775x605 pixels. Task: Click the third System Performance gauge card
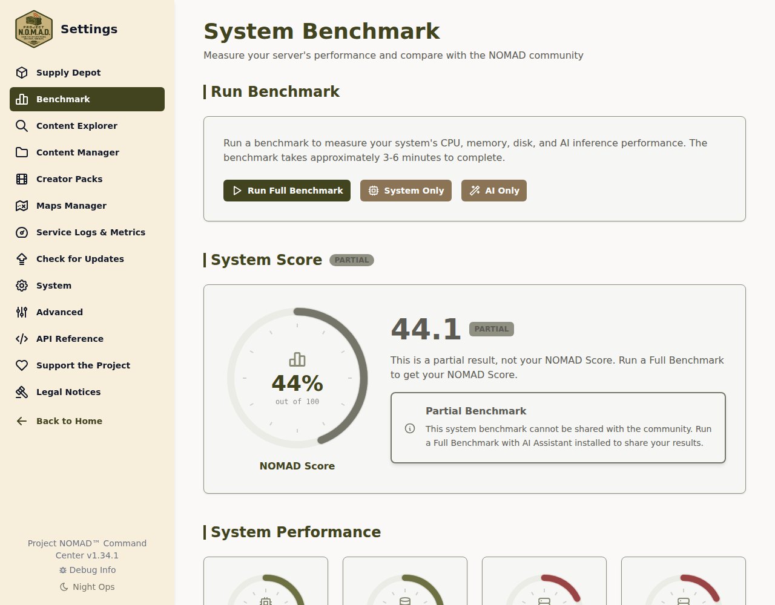tap(544, 581)
